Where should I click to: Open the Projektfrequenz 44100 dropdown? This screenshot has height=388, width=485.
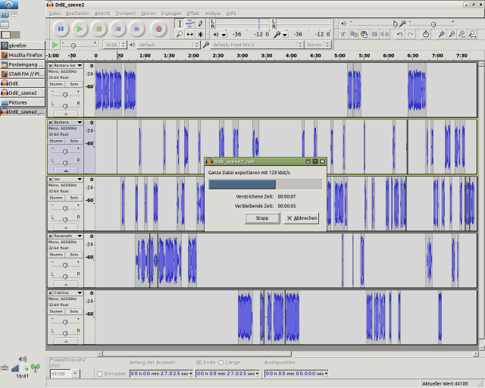[x=75, y=374]
